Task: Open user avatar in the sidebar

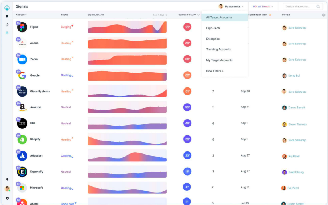Action: click(x=7, y=189)
